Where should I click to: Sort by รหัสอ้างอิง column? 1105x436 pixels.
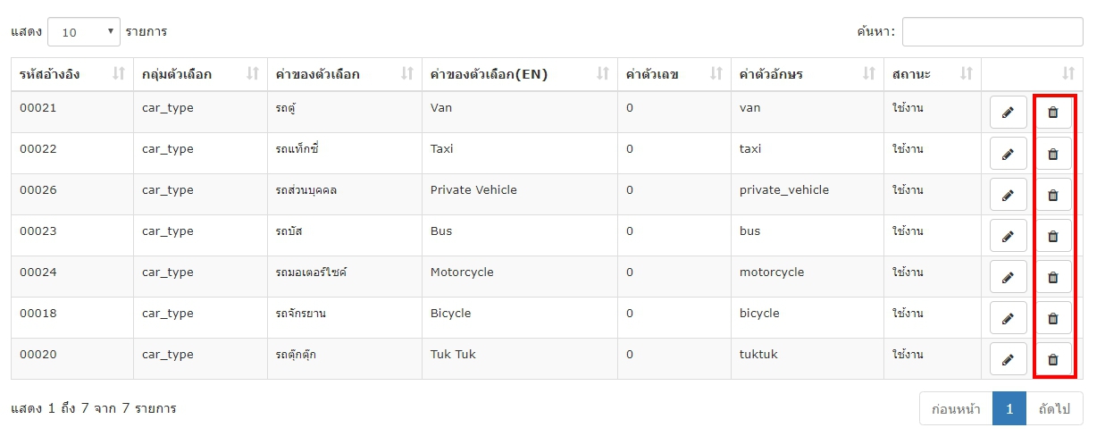[x=71, y=74]
